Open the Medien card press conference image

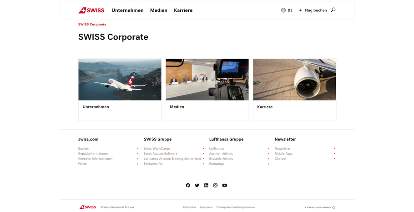[207, 80]
